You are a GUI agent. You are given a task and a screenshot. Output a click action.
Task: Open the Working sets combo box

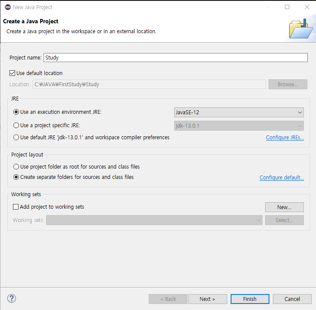(154, 220)
